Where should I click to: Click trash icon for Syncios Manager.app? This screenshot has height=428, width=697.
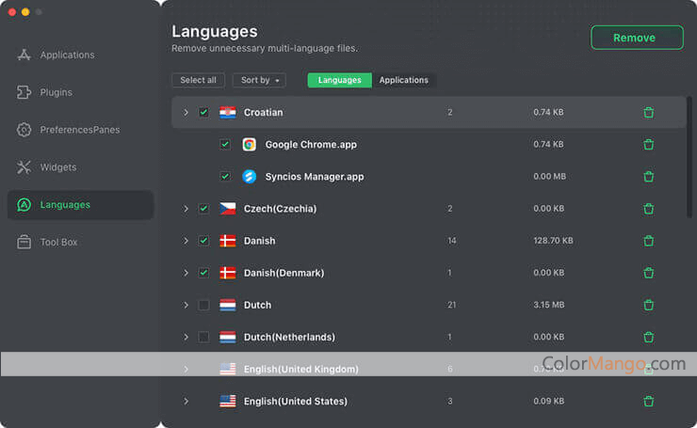click(x=648, y=177)
